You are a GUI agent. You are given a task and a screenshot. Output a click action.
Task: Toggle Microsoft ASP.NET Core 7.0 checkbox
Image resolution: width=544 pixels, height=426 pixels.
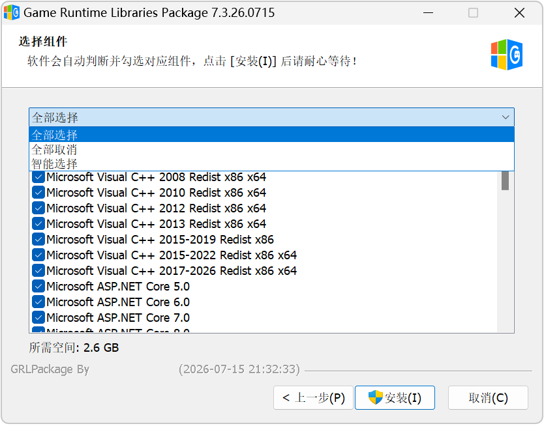click(x=38, y=318)
